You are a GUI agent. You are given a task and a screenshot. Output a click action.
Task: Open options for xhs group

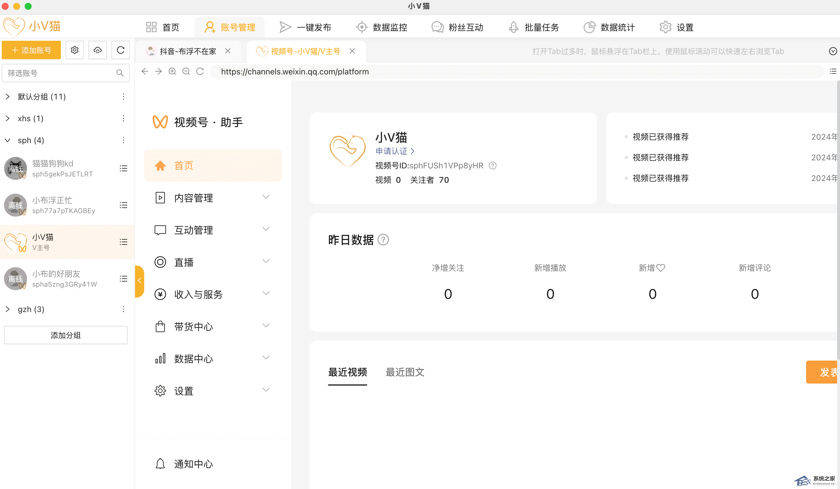coord(123,119)
